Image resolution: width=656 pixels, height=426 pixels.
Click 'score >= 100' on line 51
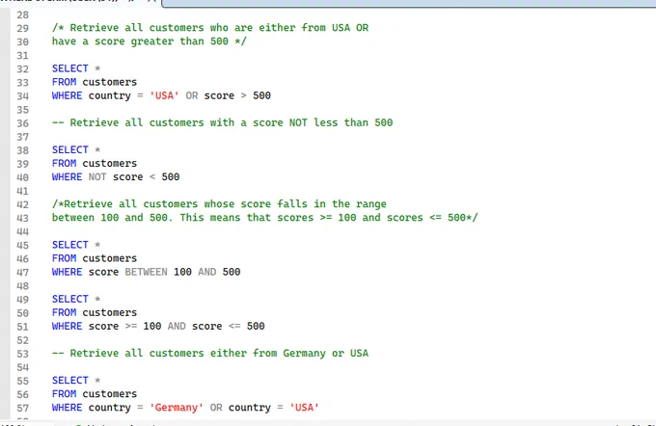tap(124, 326)
